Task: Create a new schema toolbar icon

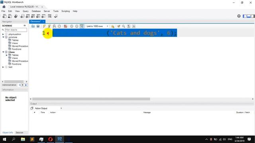Action: click(x=22, y=16)
